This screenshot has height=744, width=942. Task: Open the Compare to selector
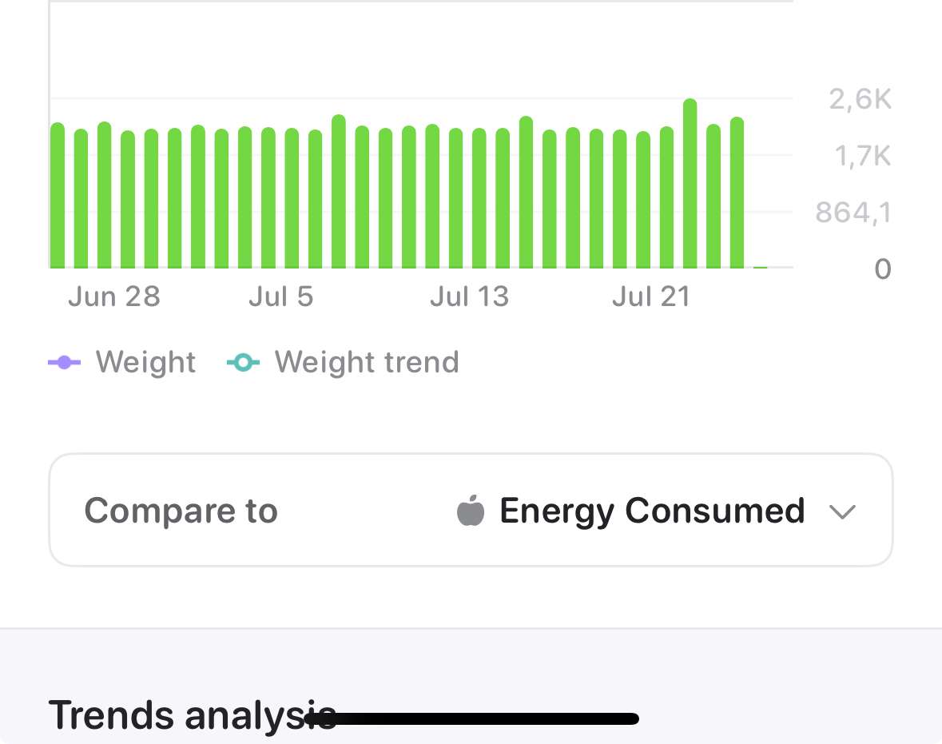(x=471, y=510)
